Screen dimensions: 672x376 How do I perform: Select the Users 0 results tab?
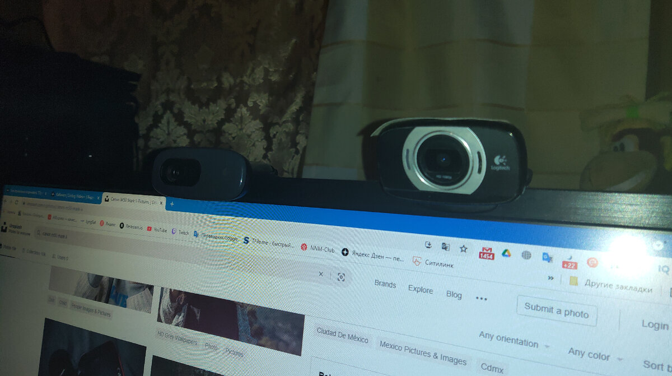[59, 258]
